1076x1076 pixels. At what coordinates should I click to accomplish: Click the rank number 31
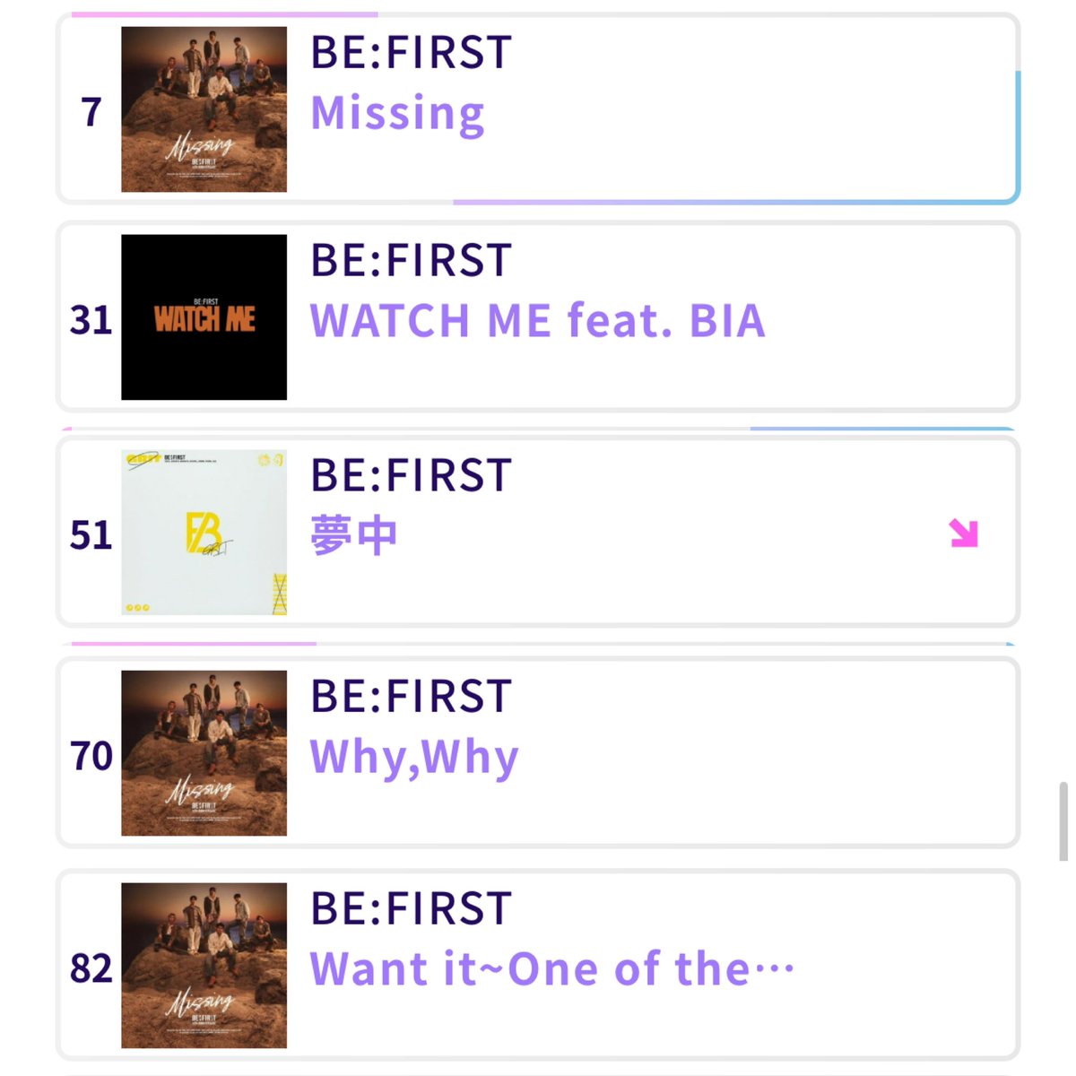click(x=91, y=320)
